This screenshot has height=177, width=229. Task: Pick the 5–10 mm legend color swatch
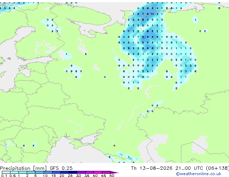[x=39, y=172]
